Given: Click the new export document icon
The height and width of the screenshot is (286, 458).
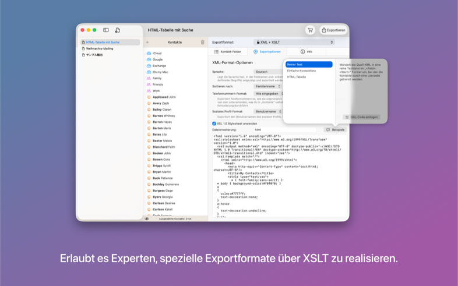Looking at the screenshot, I should point(117,30).
